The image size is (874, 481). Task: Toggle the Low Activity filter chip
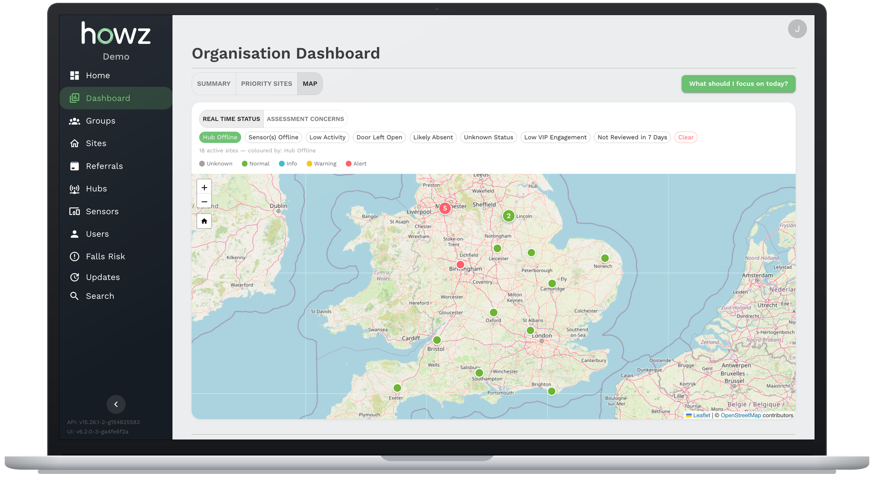tap(328, 137)
